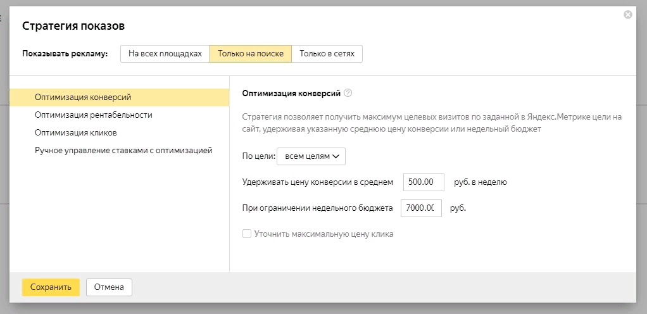Select Только в сетях option

point(327,54)
